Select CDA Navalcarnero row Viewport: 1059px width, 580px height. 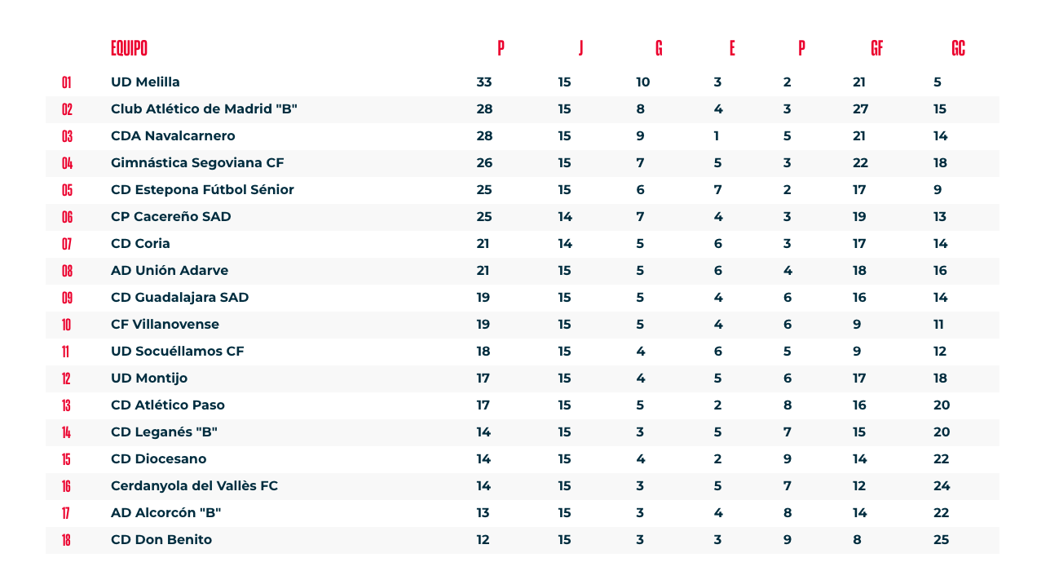pos(523,136)
